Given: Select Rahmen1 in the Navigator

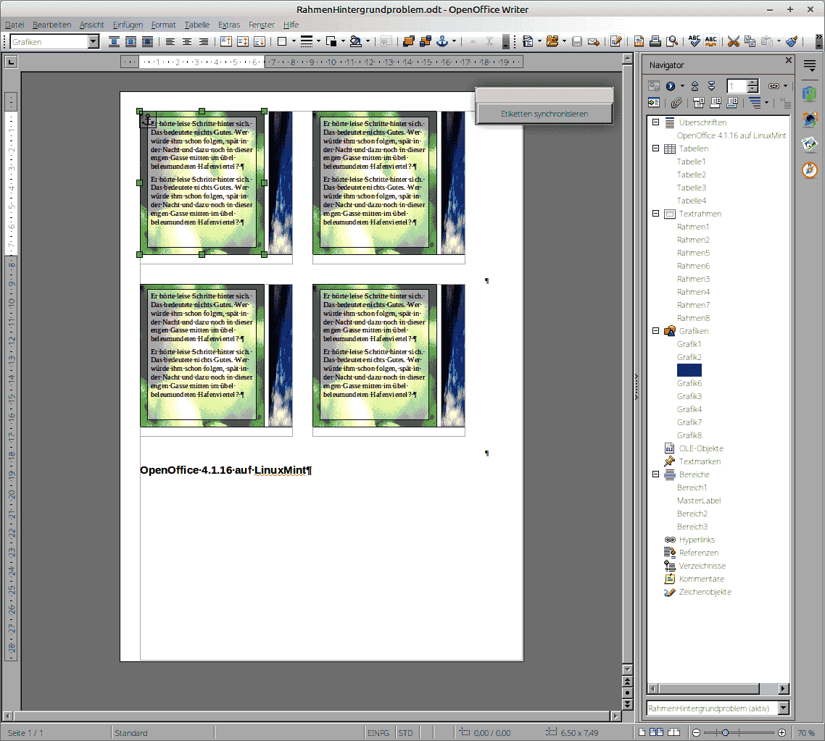Looking at the screenshot, I should coord(693,227).
